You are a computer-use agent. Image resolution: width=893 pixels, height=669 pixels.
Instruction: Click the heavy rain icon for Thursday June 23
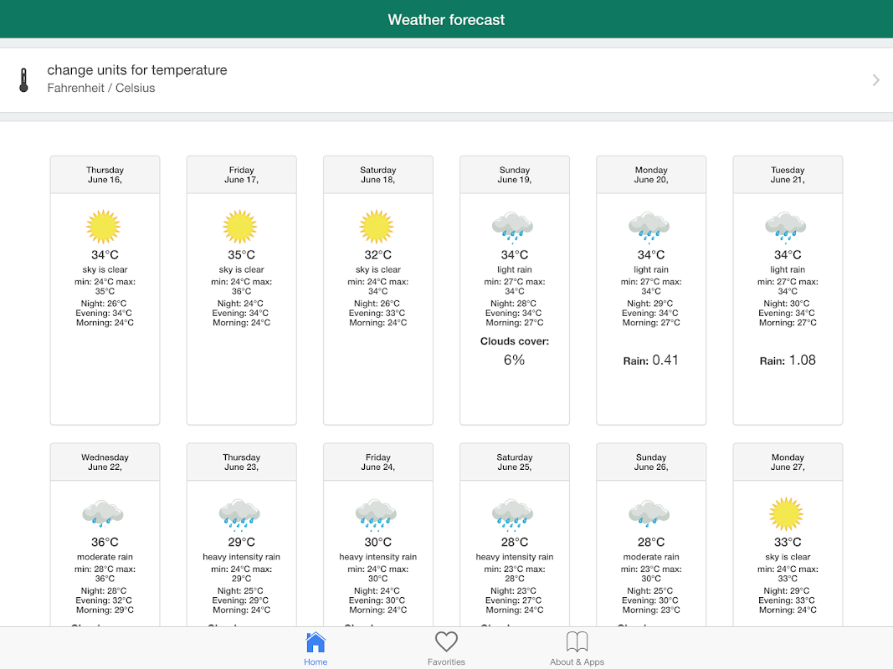coord(239,514)
